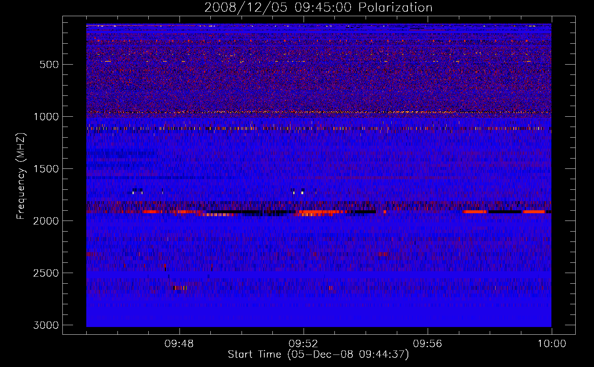Click the 2500 frequency tick label
This screenshot has height=367, width=594.
point(46,273)
